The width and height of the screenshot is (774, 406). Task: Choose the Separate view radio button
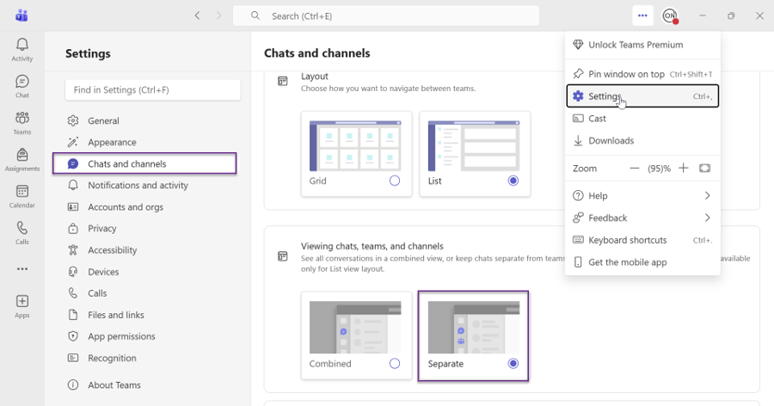(513, 364)
